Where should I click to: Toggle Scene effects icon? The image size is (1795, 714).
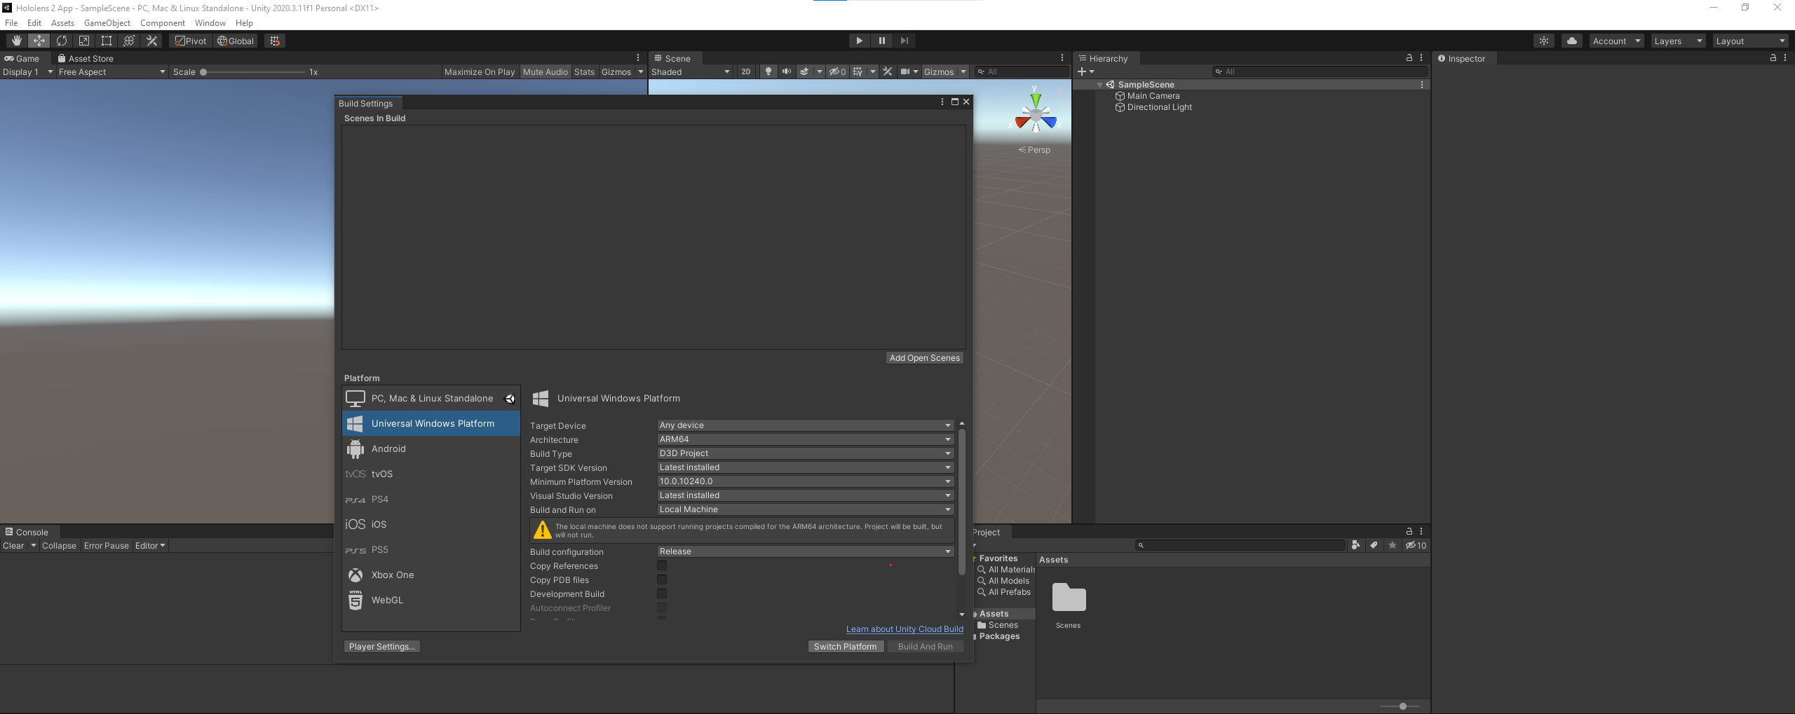pos(804,71)
